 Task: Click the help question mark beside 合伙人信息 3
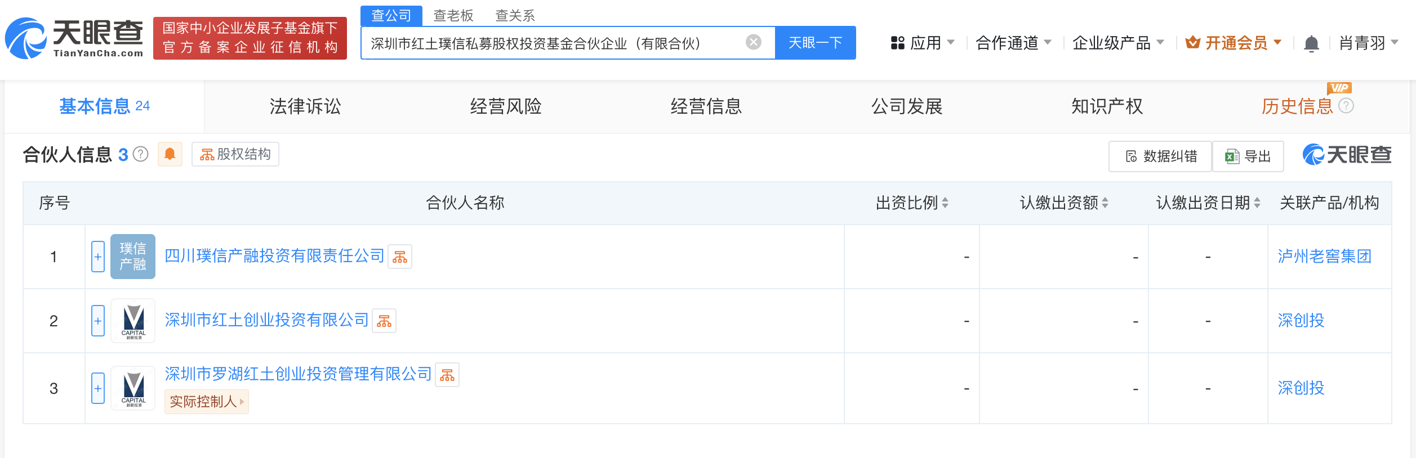point(140,154)
